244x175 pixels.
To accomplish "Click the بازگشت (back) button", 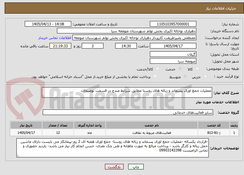I will click(114, 167).
